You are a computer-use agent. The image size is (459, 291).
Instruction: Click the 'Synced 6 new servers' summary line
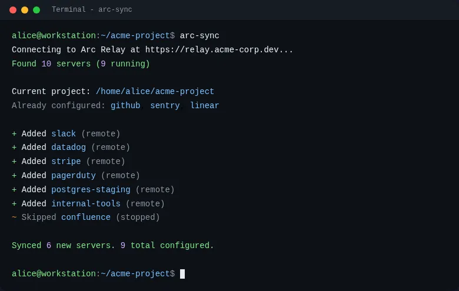[113, 245]
